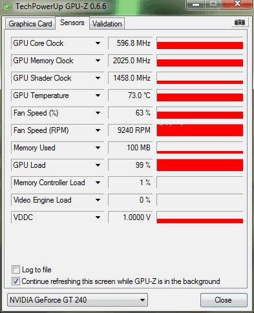Open the Memory Used sensor dropdown
This screenshot has height=313, width=254.
98,148
